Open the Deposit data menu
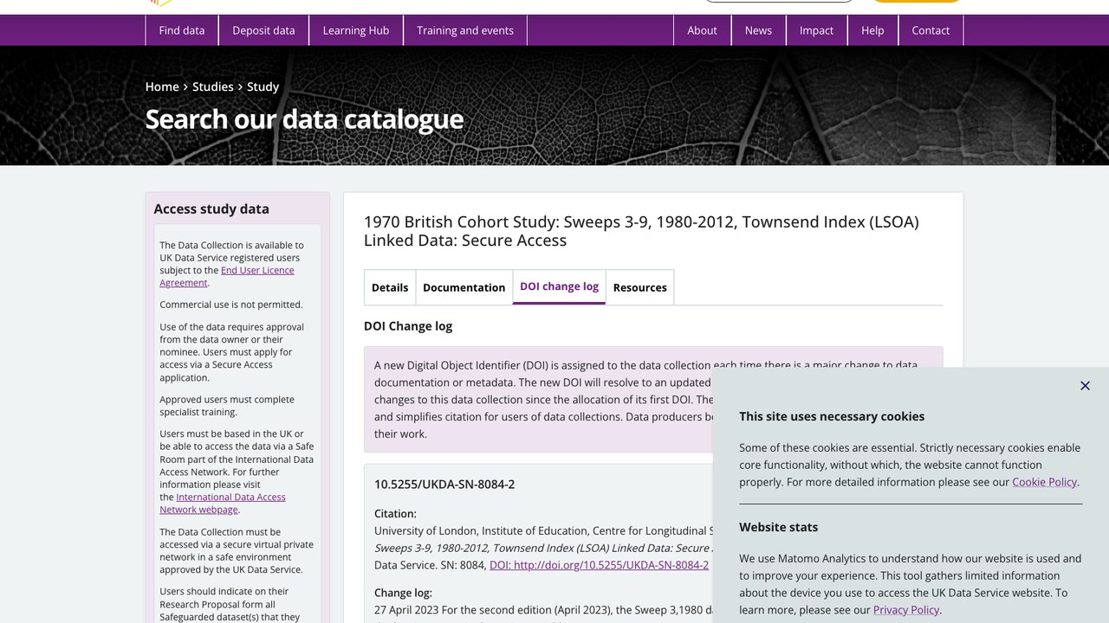The height and width of the screenshot is (623, 1109). pyautogui.click(x=263, y=30)
